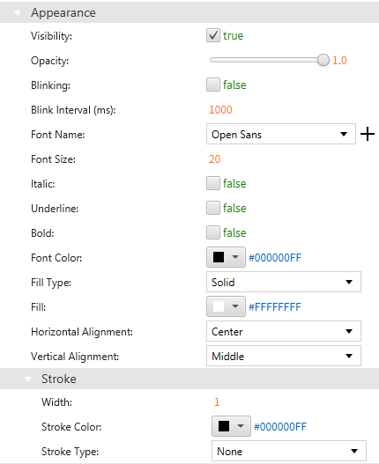Open the Font Color swatch picker
This screenshot has width=379, height=464.
[226, 257]
